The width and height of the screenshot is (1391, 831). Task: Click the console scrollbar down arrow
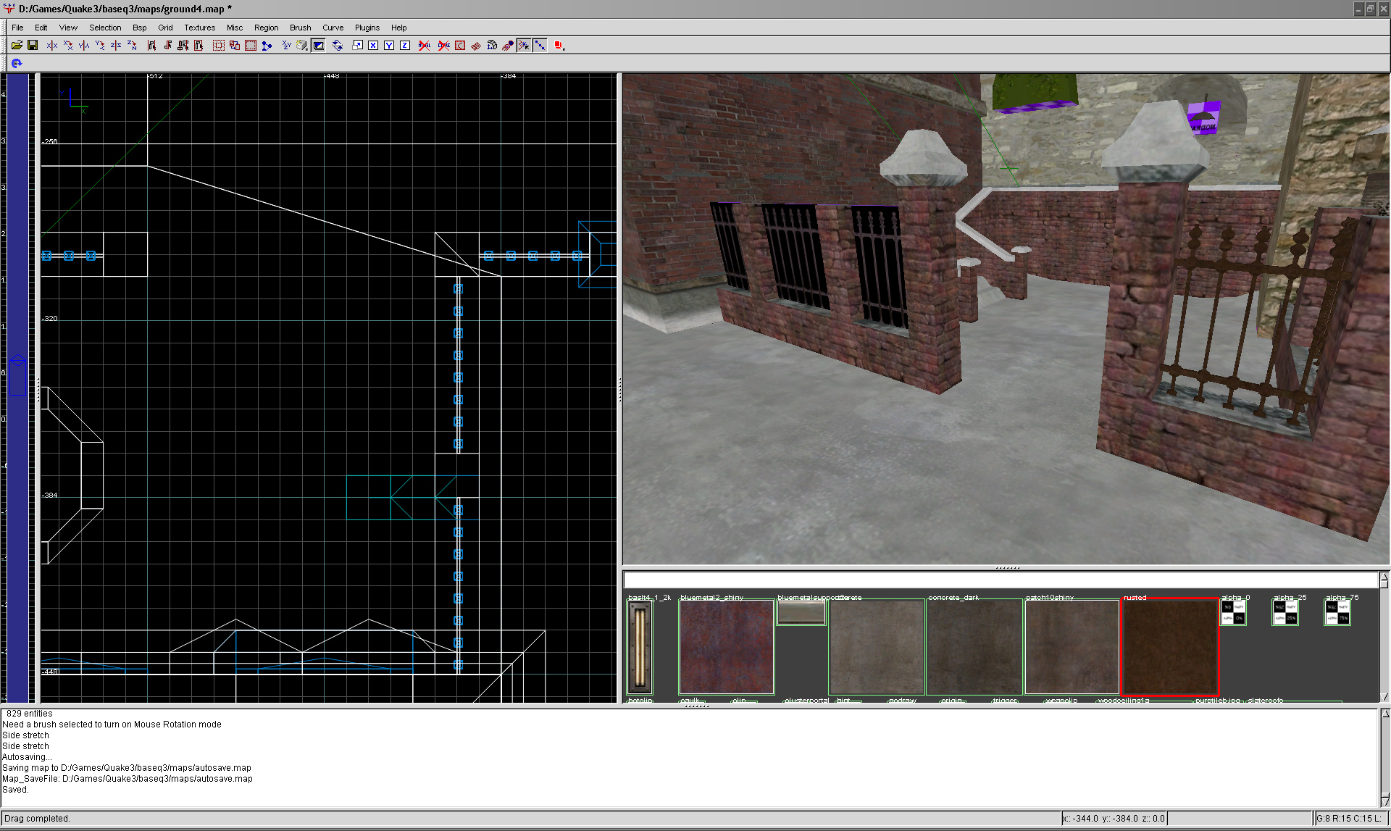pos(1384,801)
